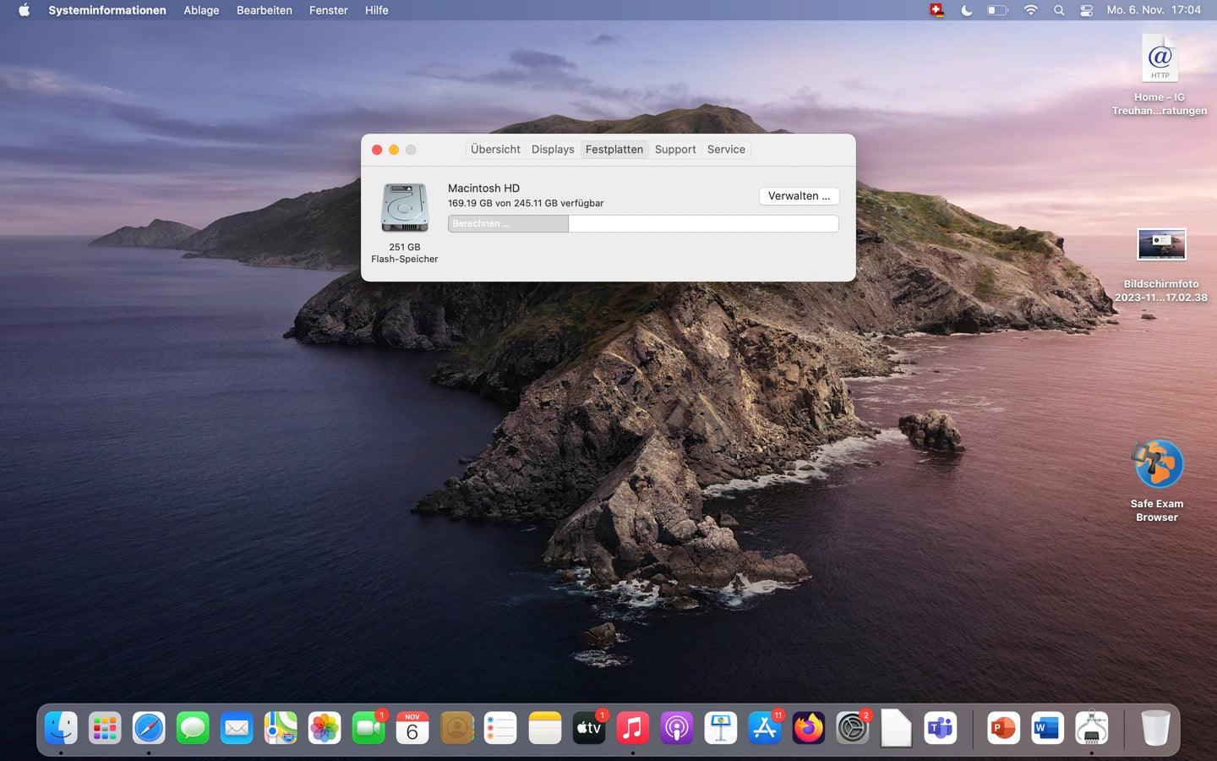
Task: Open Spotlight search from the menu bar
Action: click(1058, 10)
